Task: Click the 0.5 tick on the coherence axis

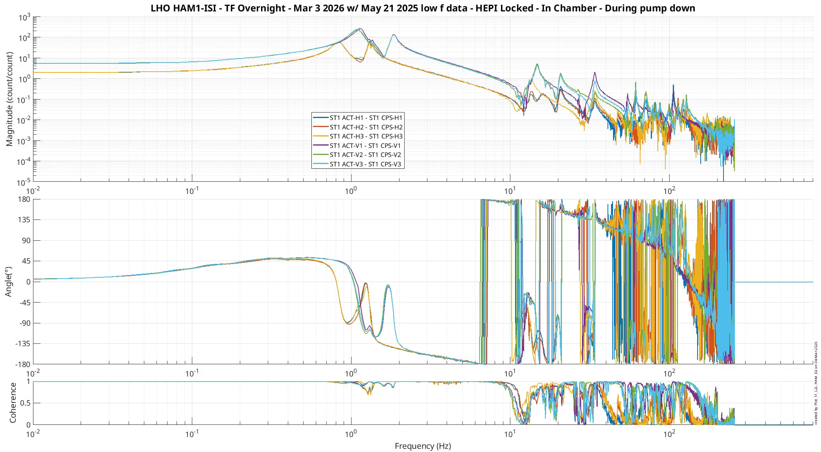Action: 26,403
